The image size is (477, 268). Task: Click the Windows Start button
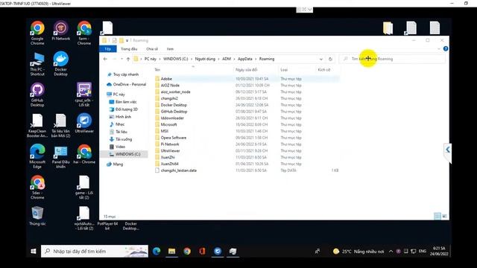(x=34, y=252)
